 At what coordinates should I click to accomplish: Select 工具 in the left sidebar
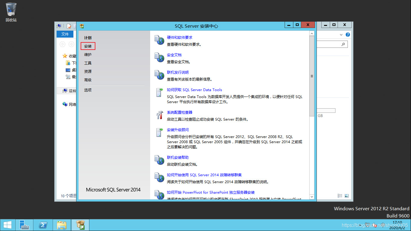88,63
